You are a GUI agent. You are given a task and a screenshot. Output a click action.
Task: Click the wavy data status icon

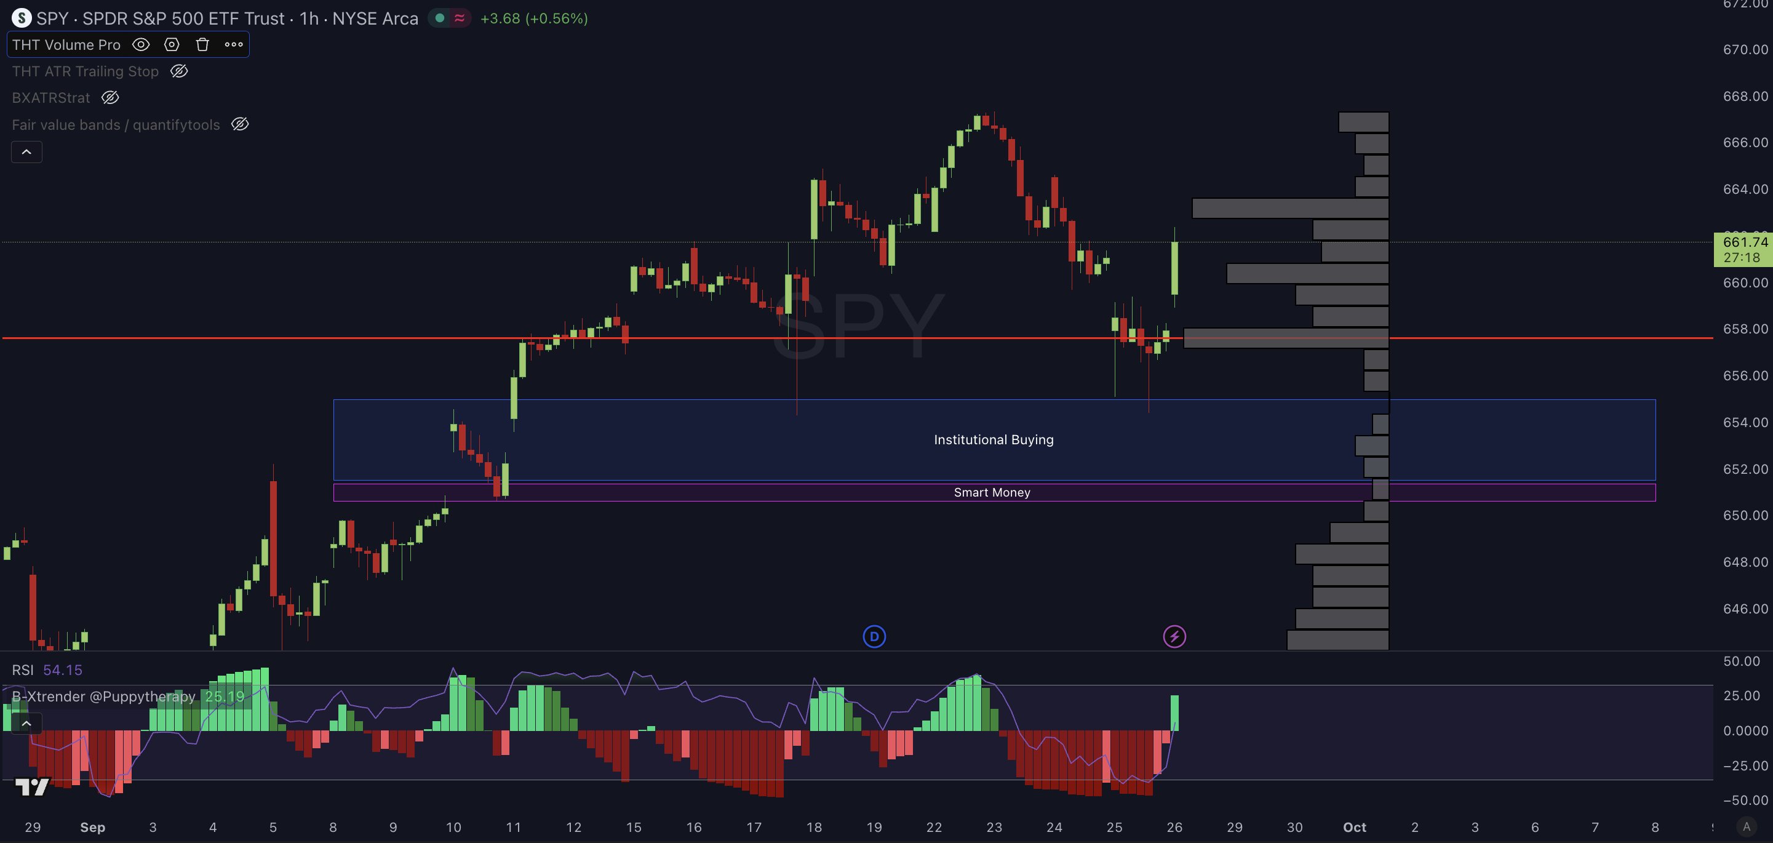[459, 18]
